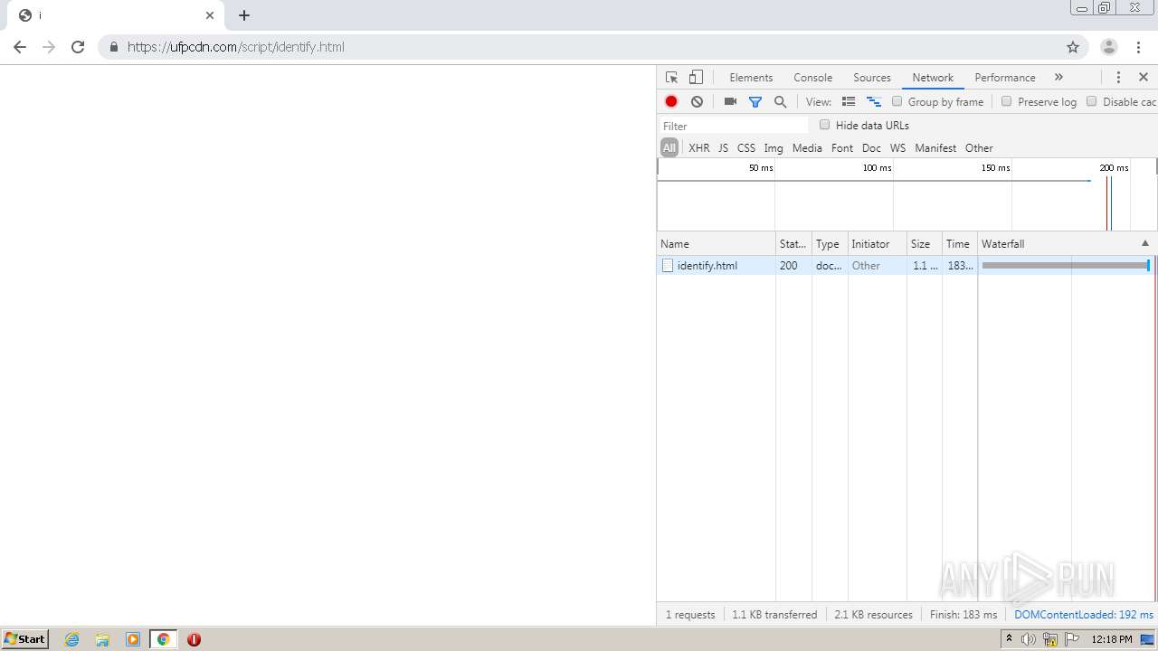1158x651 pixels.
Task: Click the volume speaker tray icon
Action: tap(1029, 639)
